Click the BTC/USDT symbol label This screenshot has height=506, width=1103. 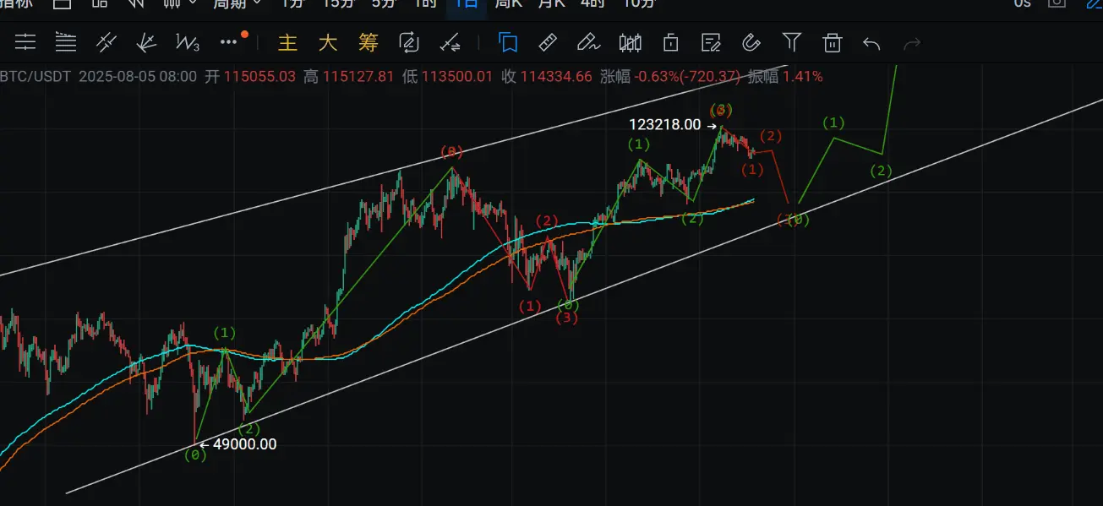(35, 77)
